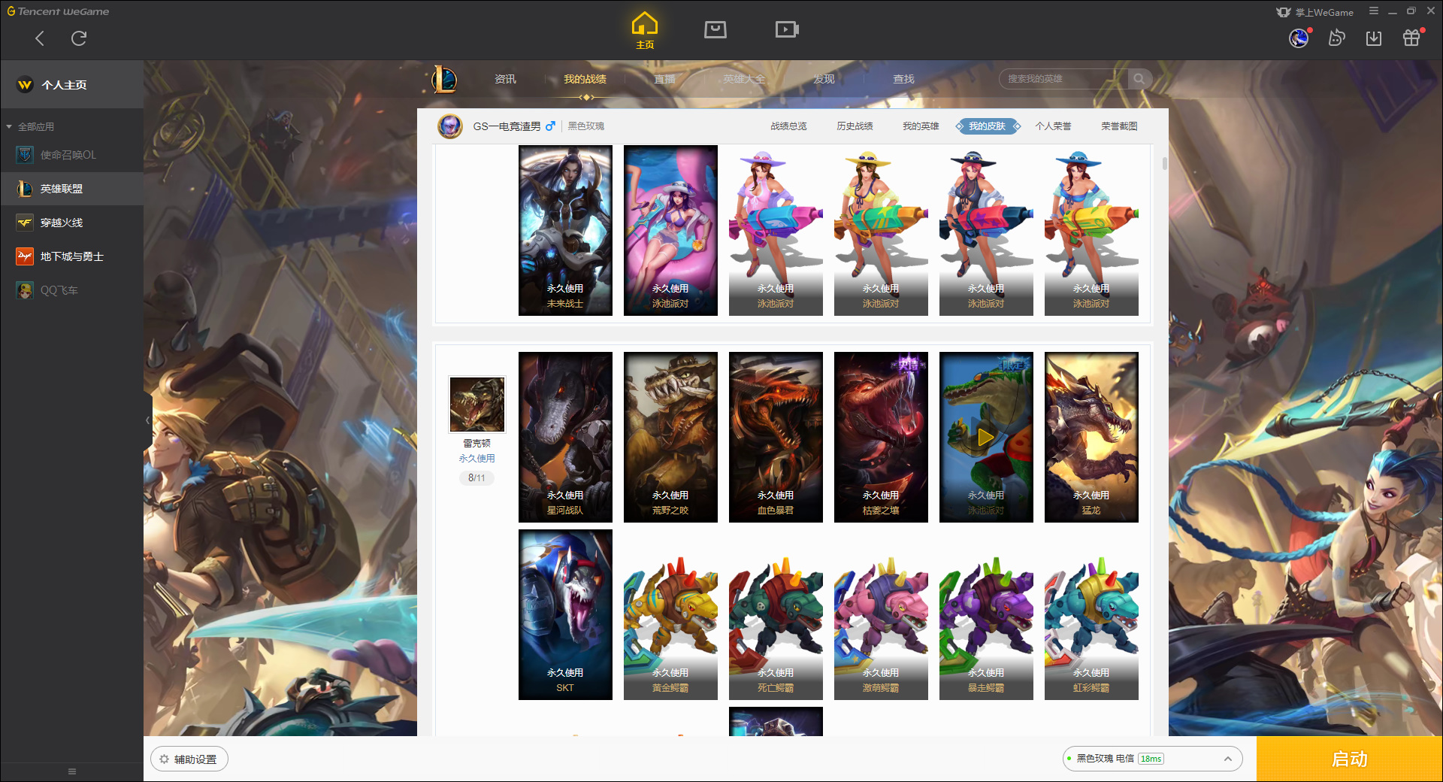Refresh the page with reload icon
The width and height of the screenshot is (1443, 782).
[79, 38]
